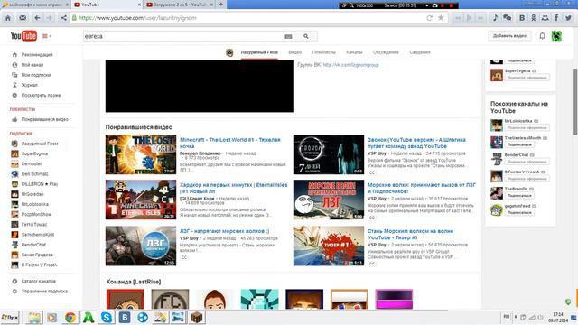Open the green creeper account avatar
This screenshot has width=578, height=325.
point(556,36)
